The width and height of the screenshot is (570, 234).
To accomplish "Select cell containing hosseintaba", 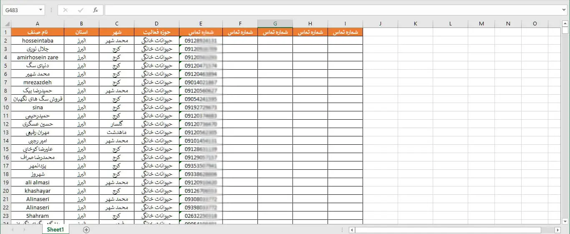I will 38,40.
